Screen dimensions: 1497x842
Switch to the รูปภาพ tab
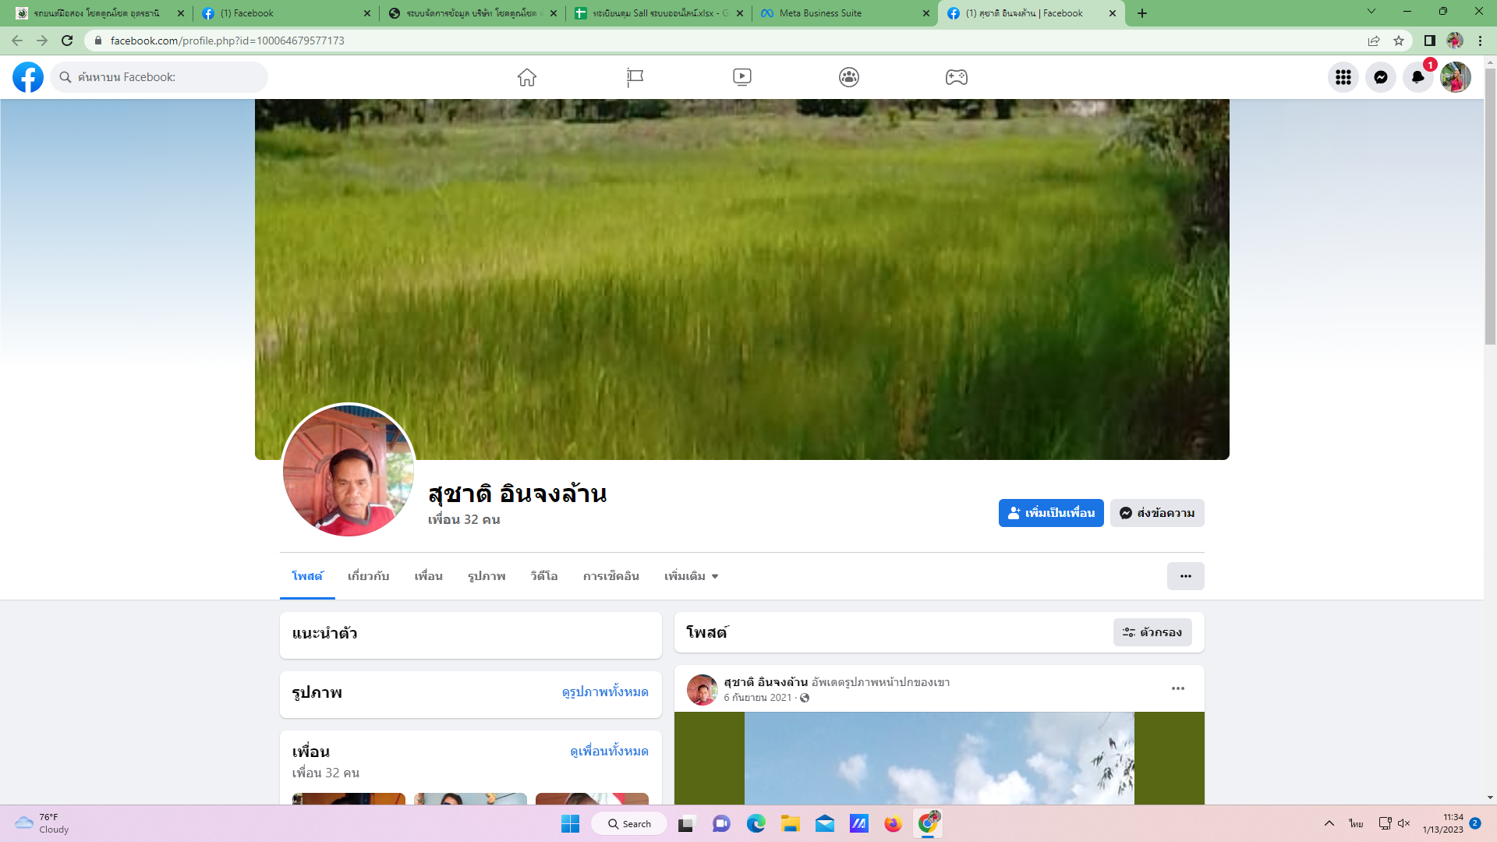click(x=487, y=576)
